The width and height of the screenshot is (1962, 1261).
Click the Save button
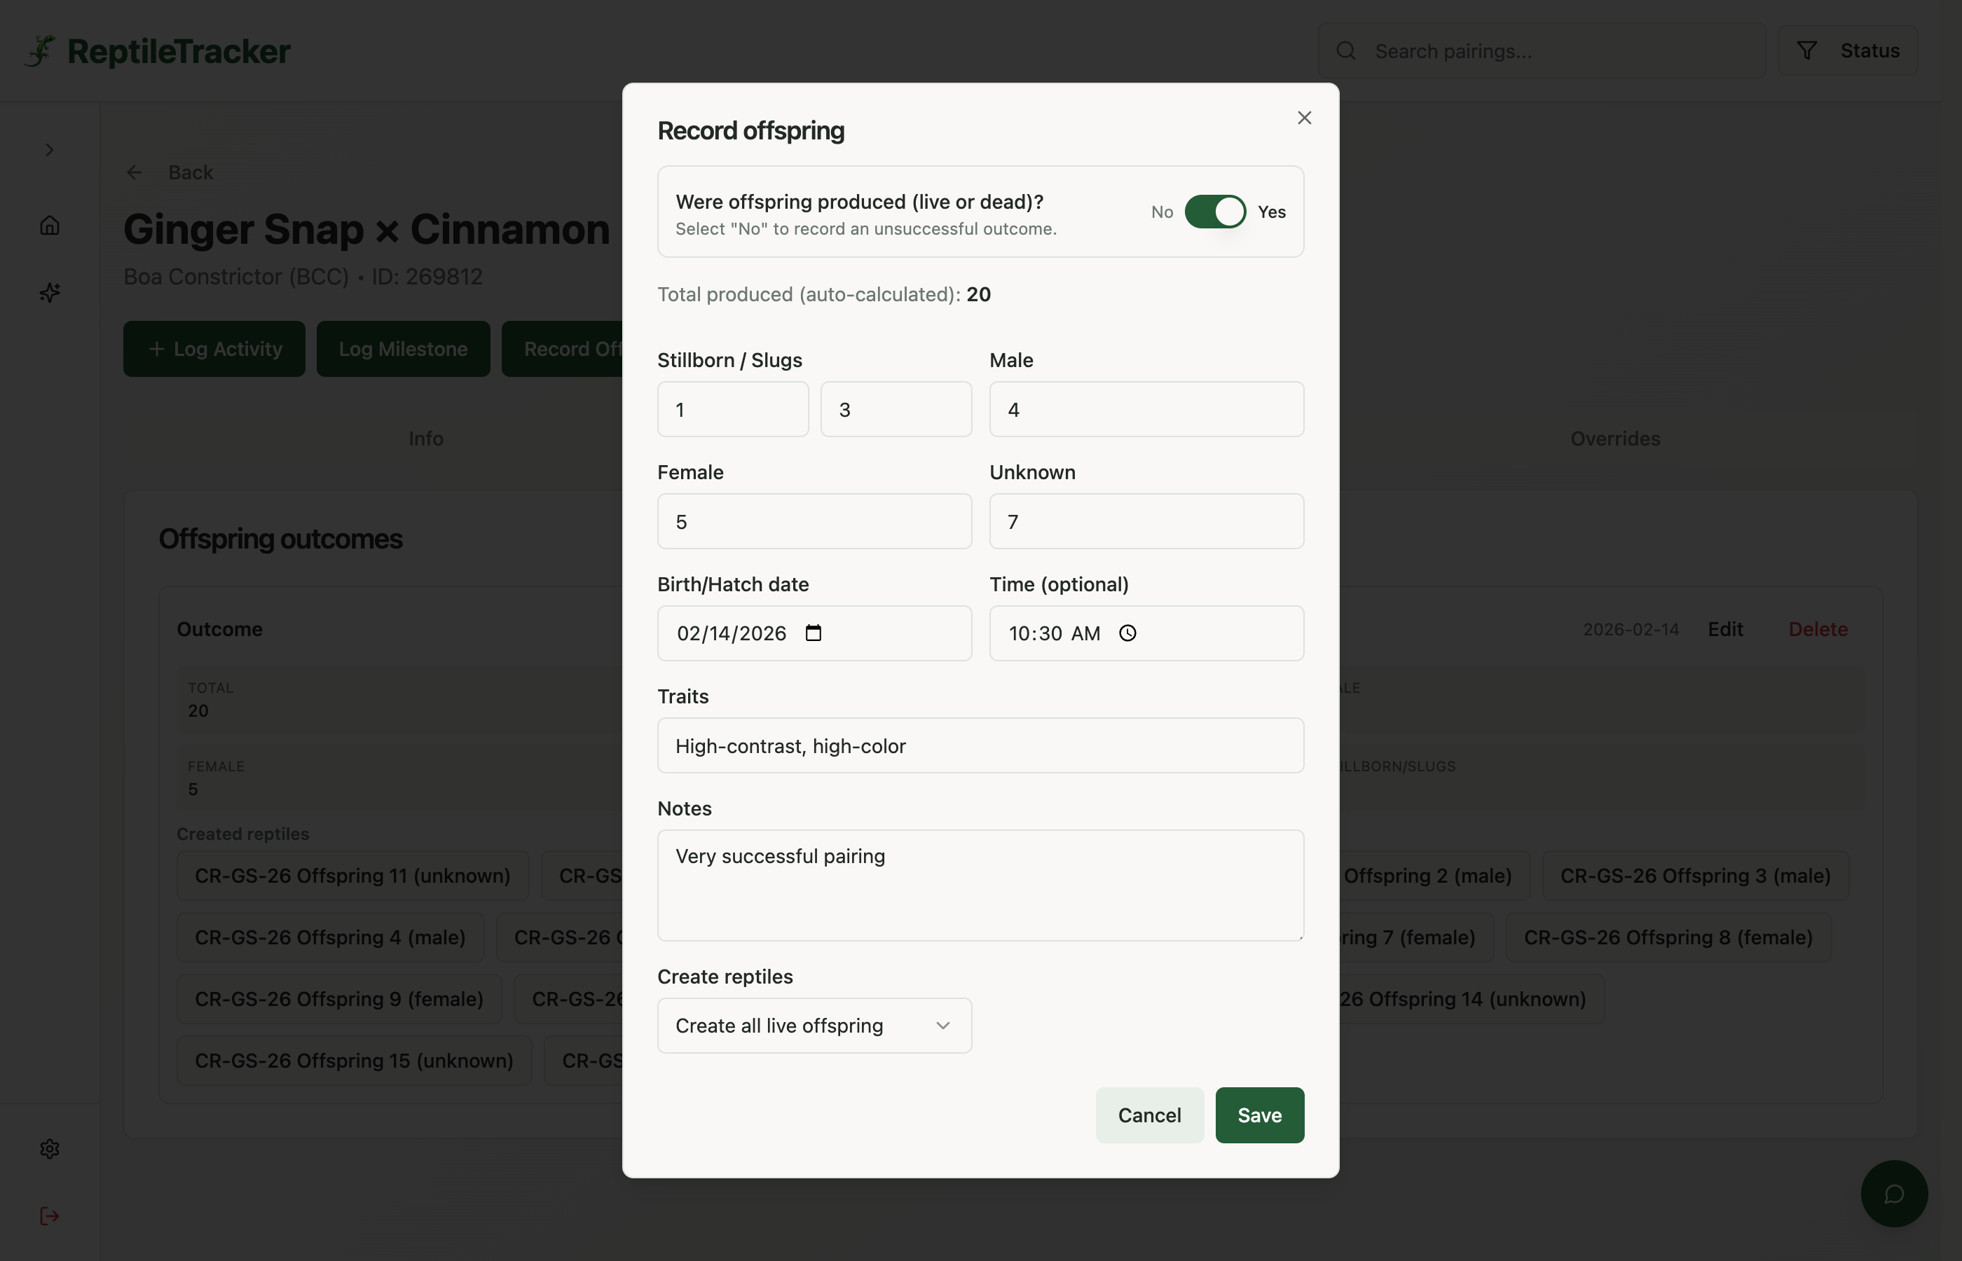click(1259, 1115)
